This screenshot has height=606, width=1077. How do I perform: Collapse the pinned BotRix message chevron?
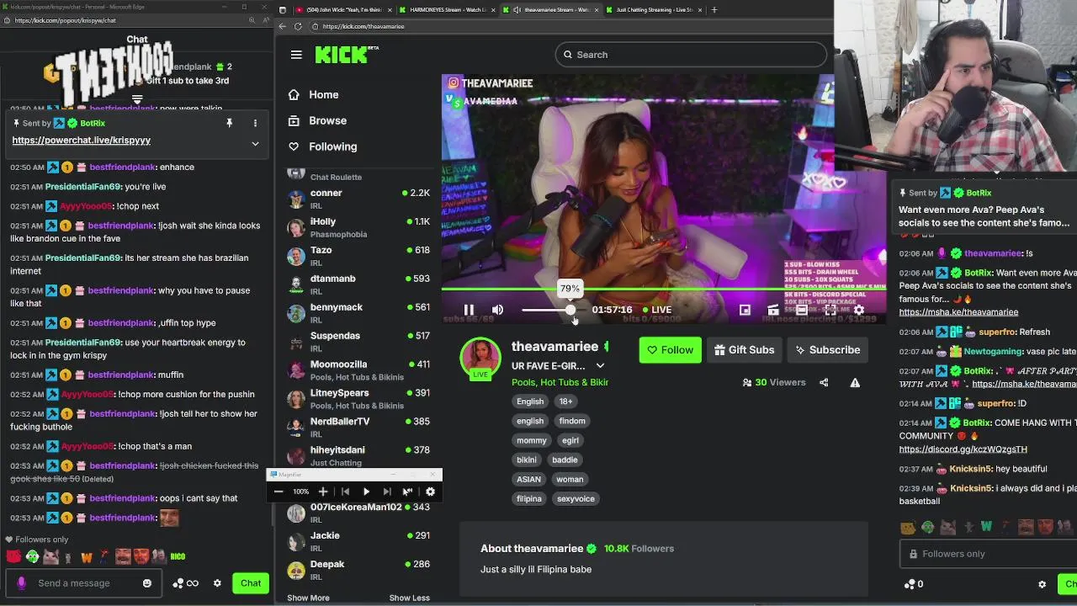click(255, 143)
